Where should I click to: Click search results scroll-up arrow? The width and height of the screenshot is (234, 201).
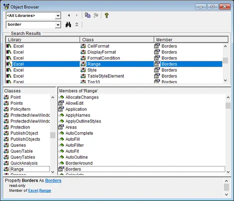tap(226, 46)
